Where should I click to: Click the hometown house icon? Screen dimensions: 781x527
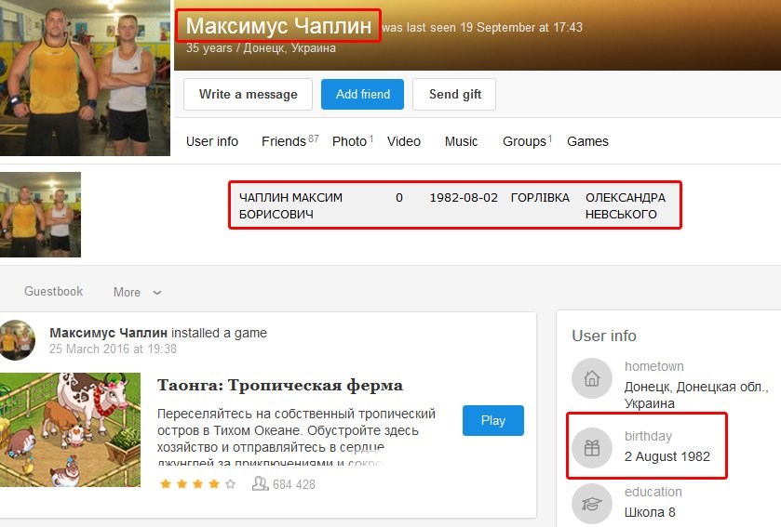tap(591, 378)
